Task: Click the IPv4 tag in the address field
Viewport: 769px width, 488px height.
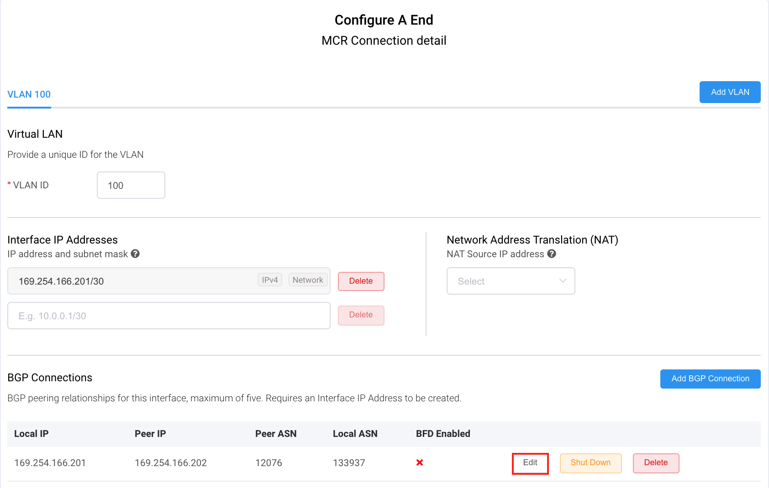Action: coord(270,280)
